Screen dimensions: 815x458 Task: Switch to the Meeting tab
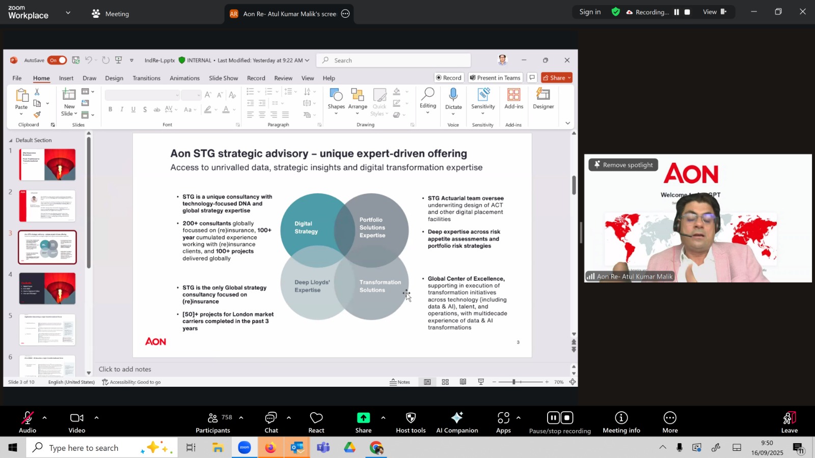[x=111, y=14]
